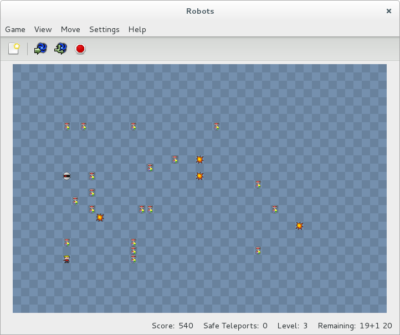This screenshot has width=400, height=335.
Task: Click the second robot in the top row
Action: pos(84,127)
